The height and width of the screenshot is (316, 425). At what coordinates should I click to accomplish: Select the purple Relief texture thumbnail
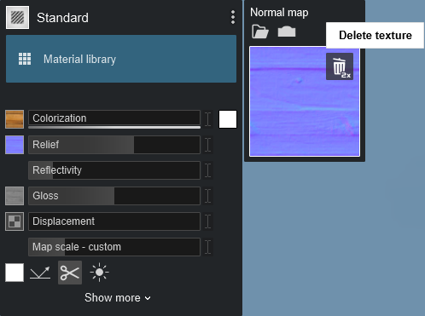pyautogui.click(x=15, y=145)
